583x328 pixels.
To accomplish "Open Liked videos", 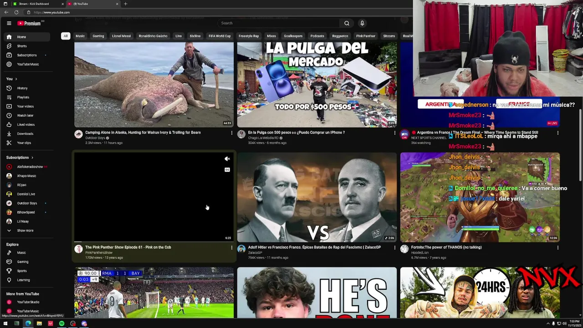I will coord(26,124).
